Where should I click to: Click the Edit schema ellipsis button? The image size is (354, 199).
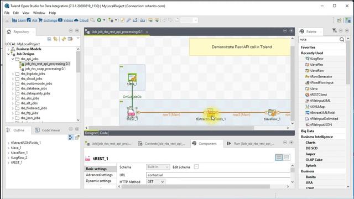196,167
